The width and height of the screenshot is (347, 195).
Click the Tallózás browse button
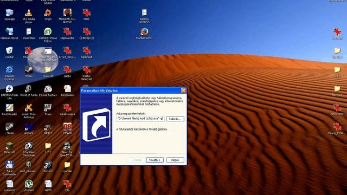point(175,119)
